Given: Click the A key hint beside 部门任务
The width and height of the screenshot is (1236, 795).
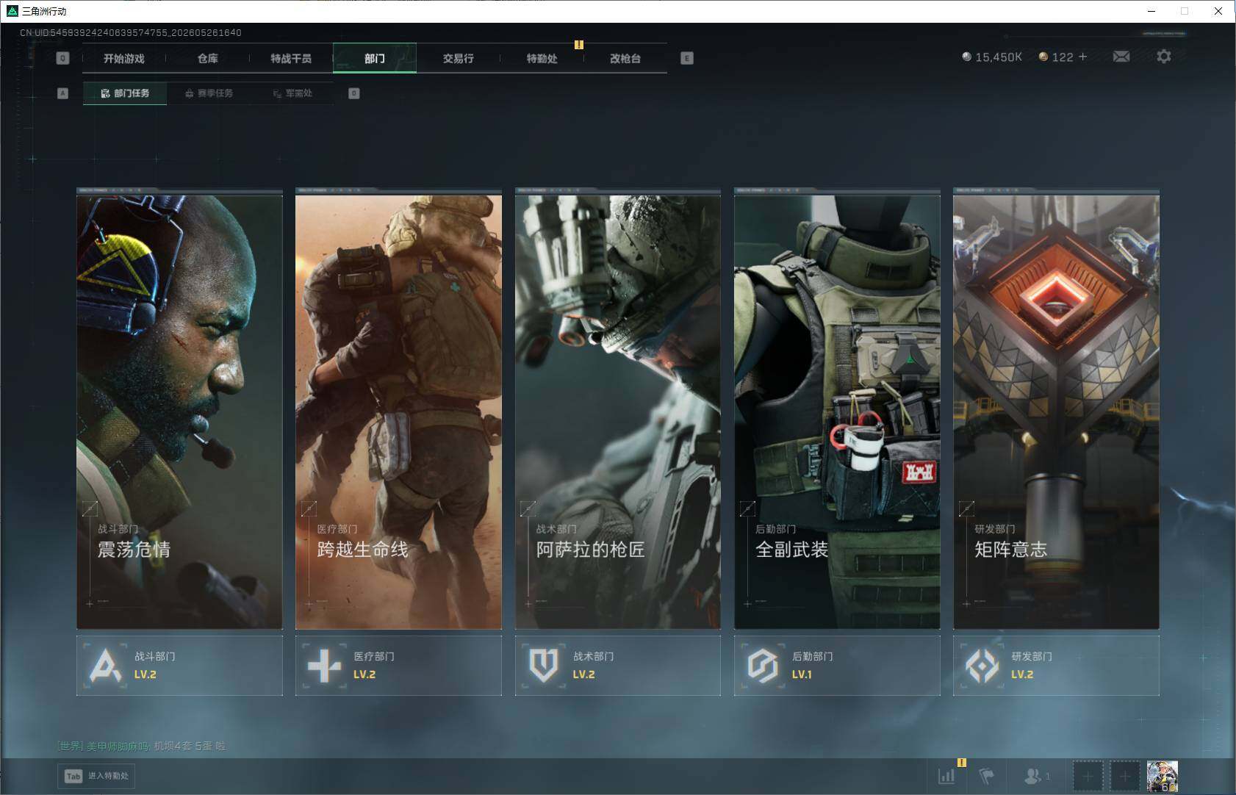Looking at the screenshot, I should coord(62,93).
